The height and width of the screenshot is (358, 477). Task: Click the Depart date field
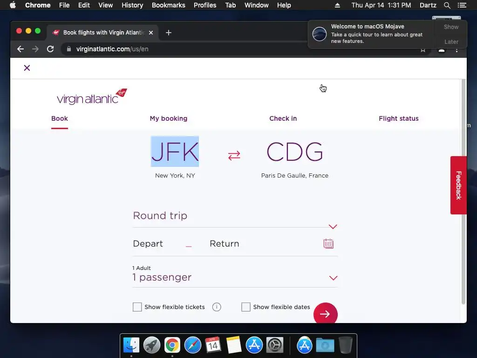[x=148, y=243]
